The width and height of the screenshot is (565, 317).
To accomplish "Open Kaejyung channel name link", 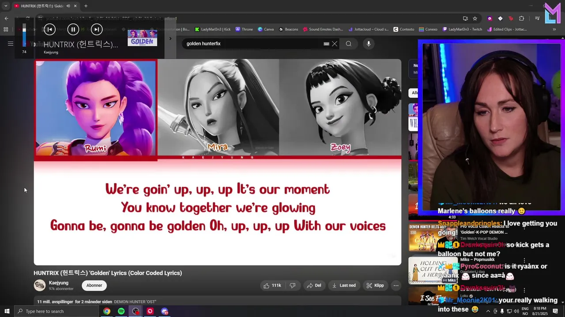I will coord(59,283).
